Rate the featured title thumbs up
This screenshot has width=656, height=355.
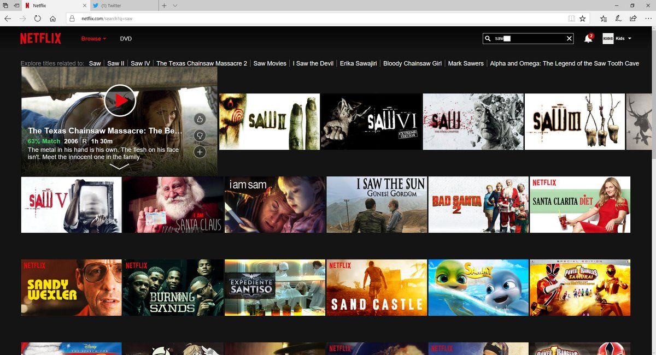coord(200,119)
